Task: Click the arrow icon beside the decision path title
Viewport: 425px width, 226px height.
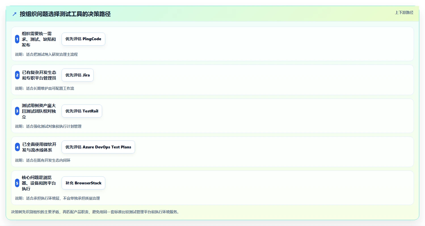Action: click(14, 14)
